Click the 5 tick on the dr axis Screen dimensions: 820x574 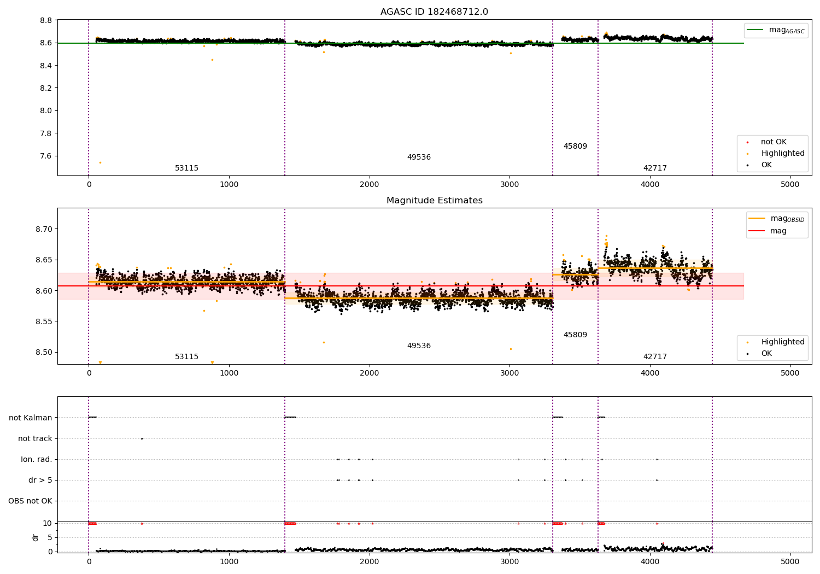pyautogui.click(x=50, y=538)
